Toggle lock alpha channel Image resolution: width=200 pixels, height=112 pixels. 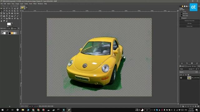point(188,75)
